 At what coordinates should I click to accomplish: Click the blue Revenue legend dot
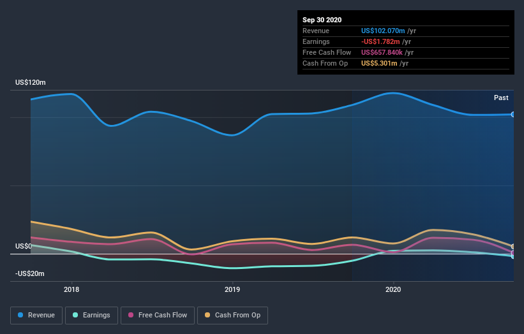coord(20,315)
